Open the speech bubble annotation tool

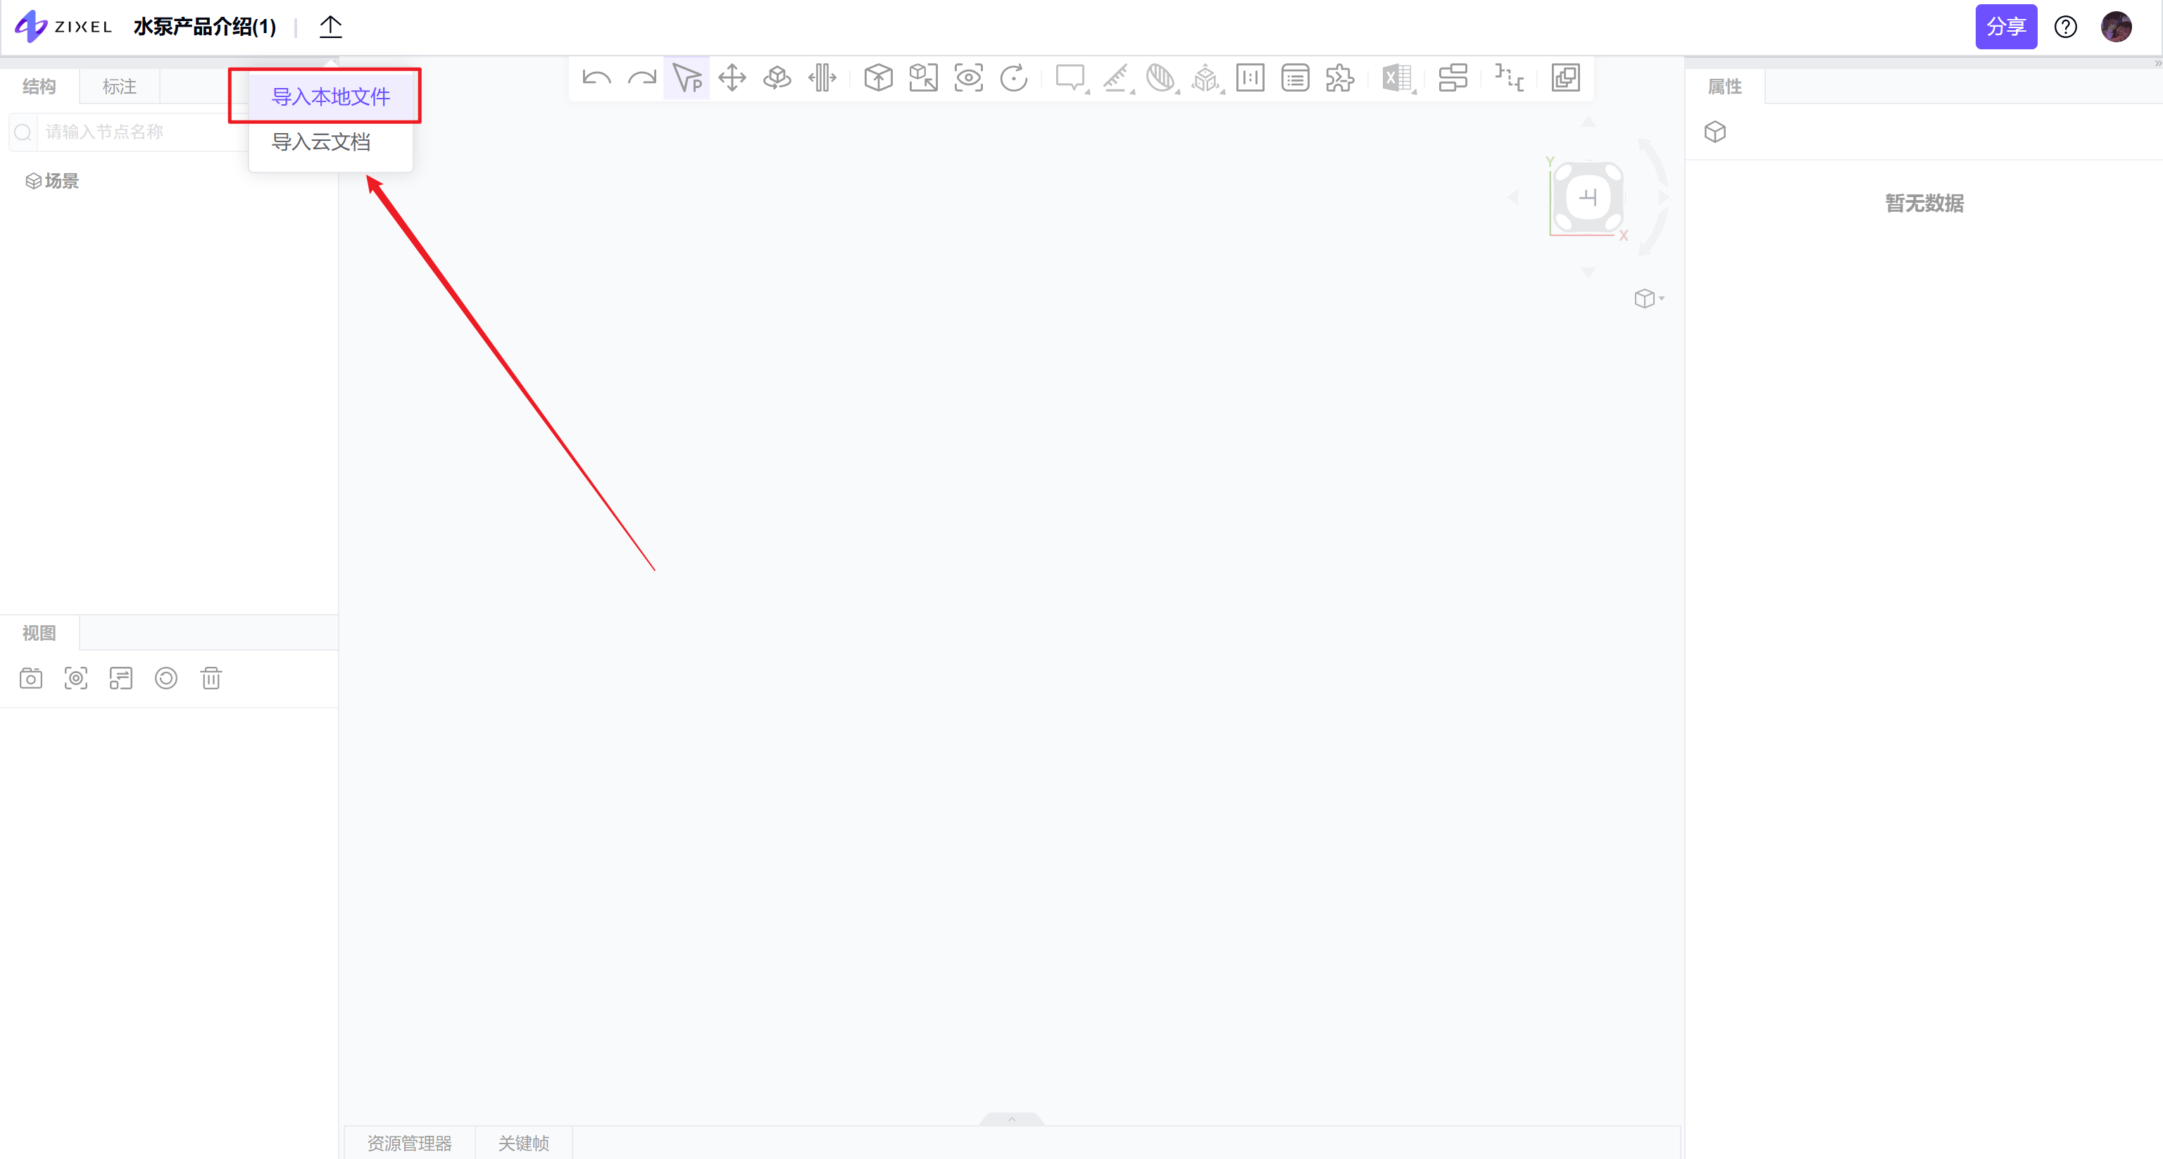click(x=1070, y=78)
